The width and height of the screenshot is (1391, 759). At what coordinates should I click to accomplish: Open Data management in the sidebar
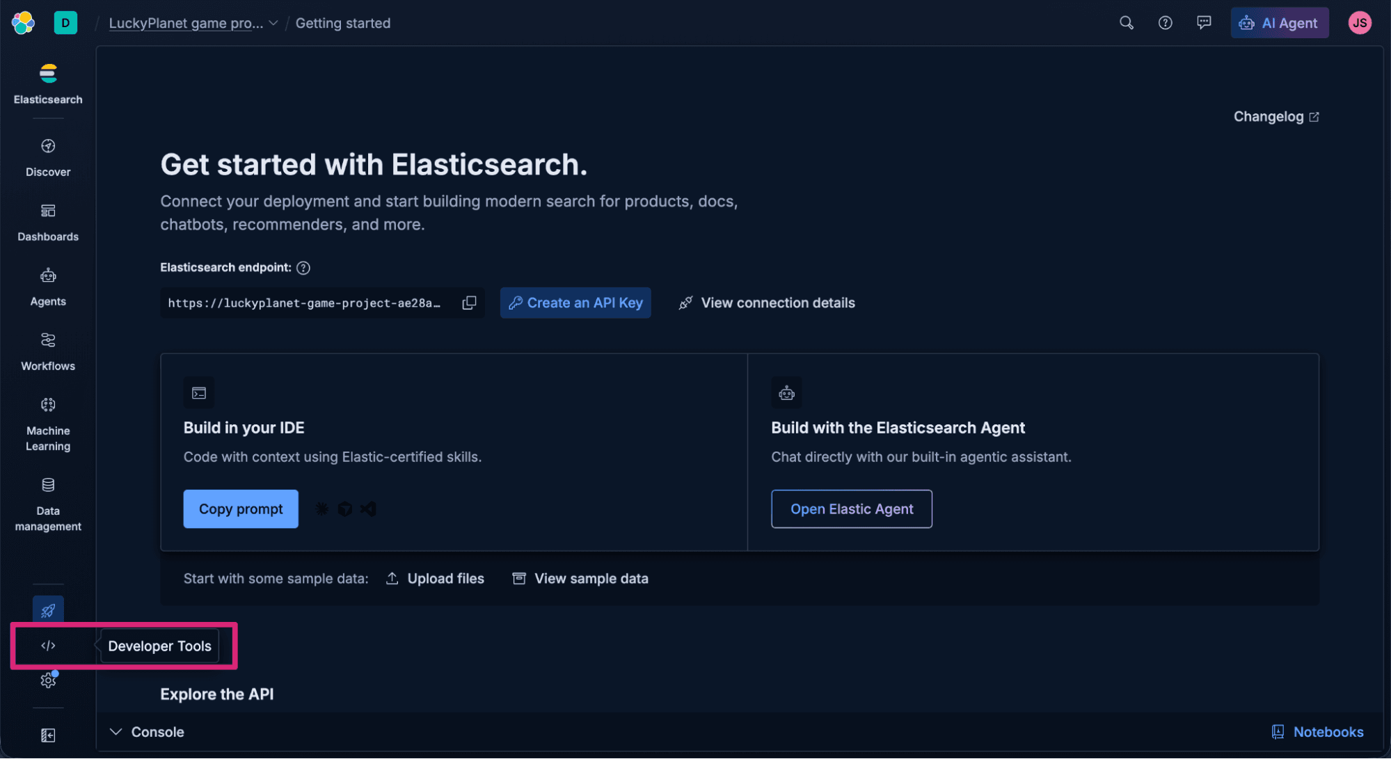(x=48, y=504)
